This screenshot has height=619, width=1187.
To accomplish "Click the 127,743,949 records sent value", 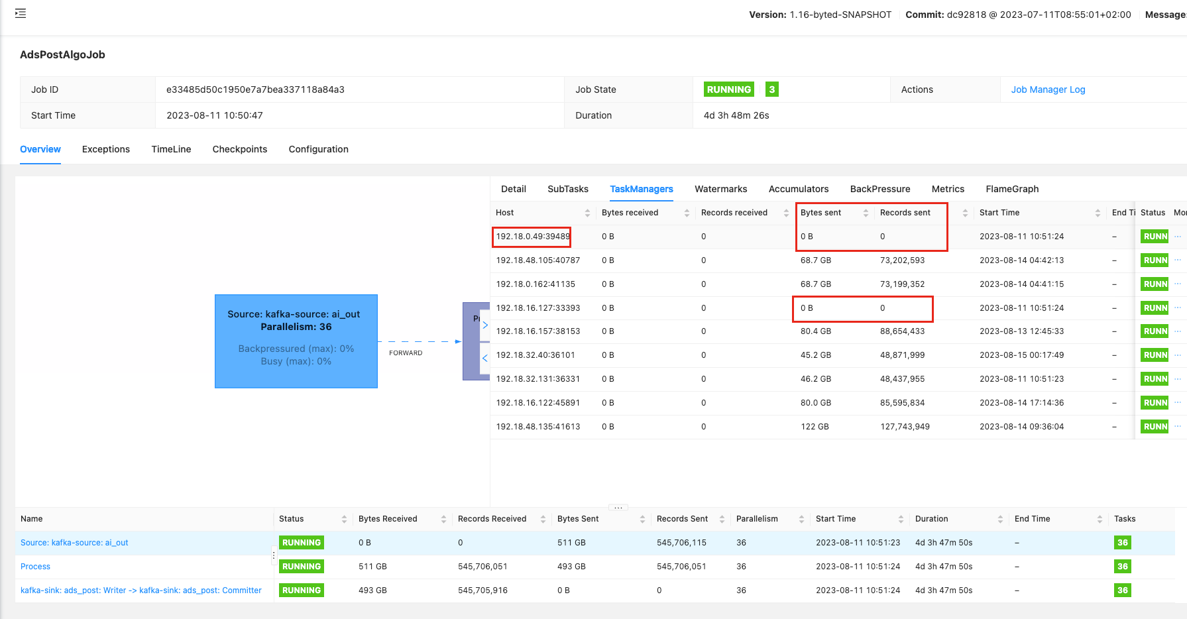I will pos(905,427).
